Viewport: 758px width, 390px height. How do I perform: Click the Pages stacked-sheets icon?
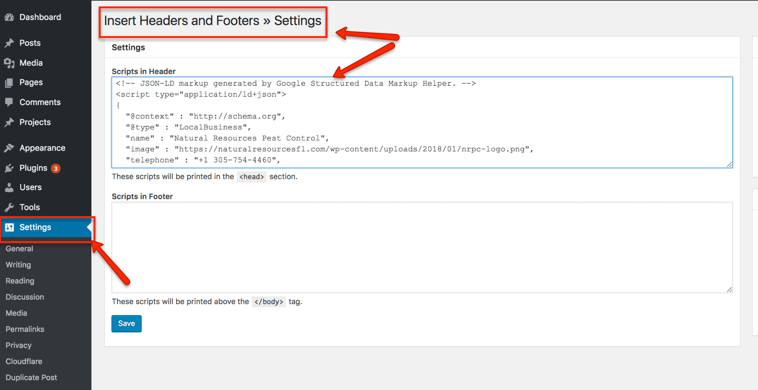click(9, 83)
